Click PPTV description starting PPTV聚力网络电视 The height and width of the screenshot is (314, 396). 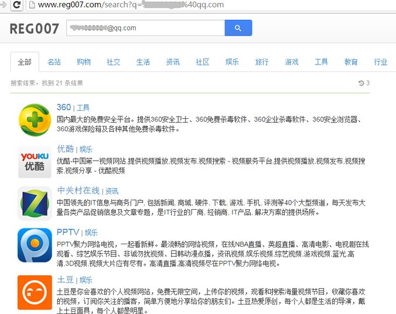pyautogui.click(x=213, y=254)
